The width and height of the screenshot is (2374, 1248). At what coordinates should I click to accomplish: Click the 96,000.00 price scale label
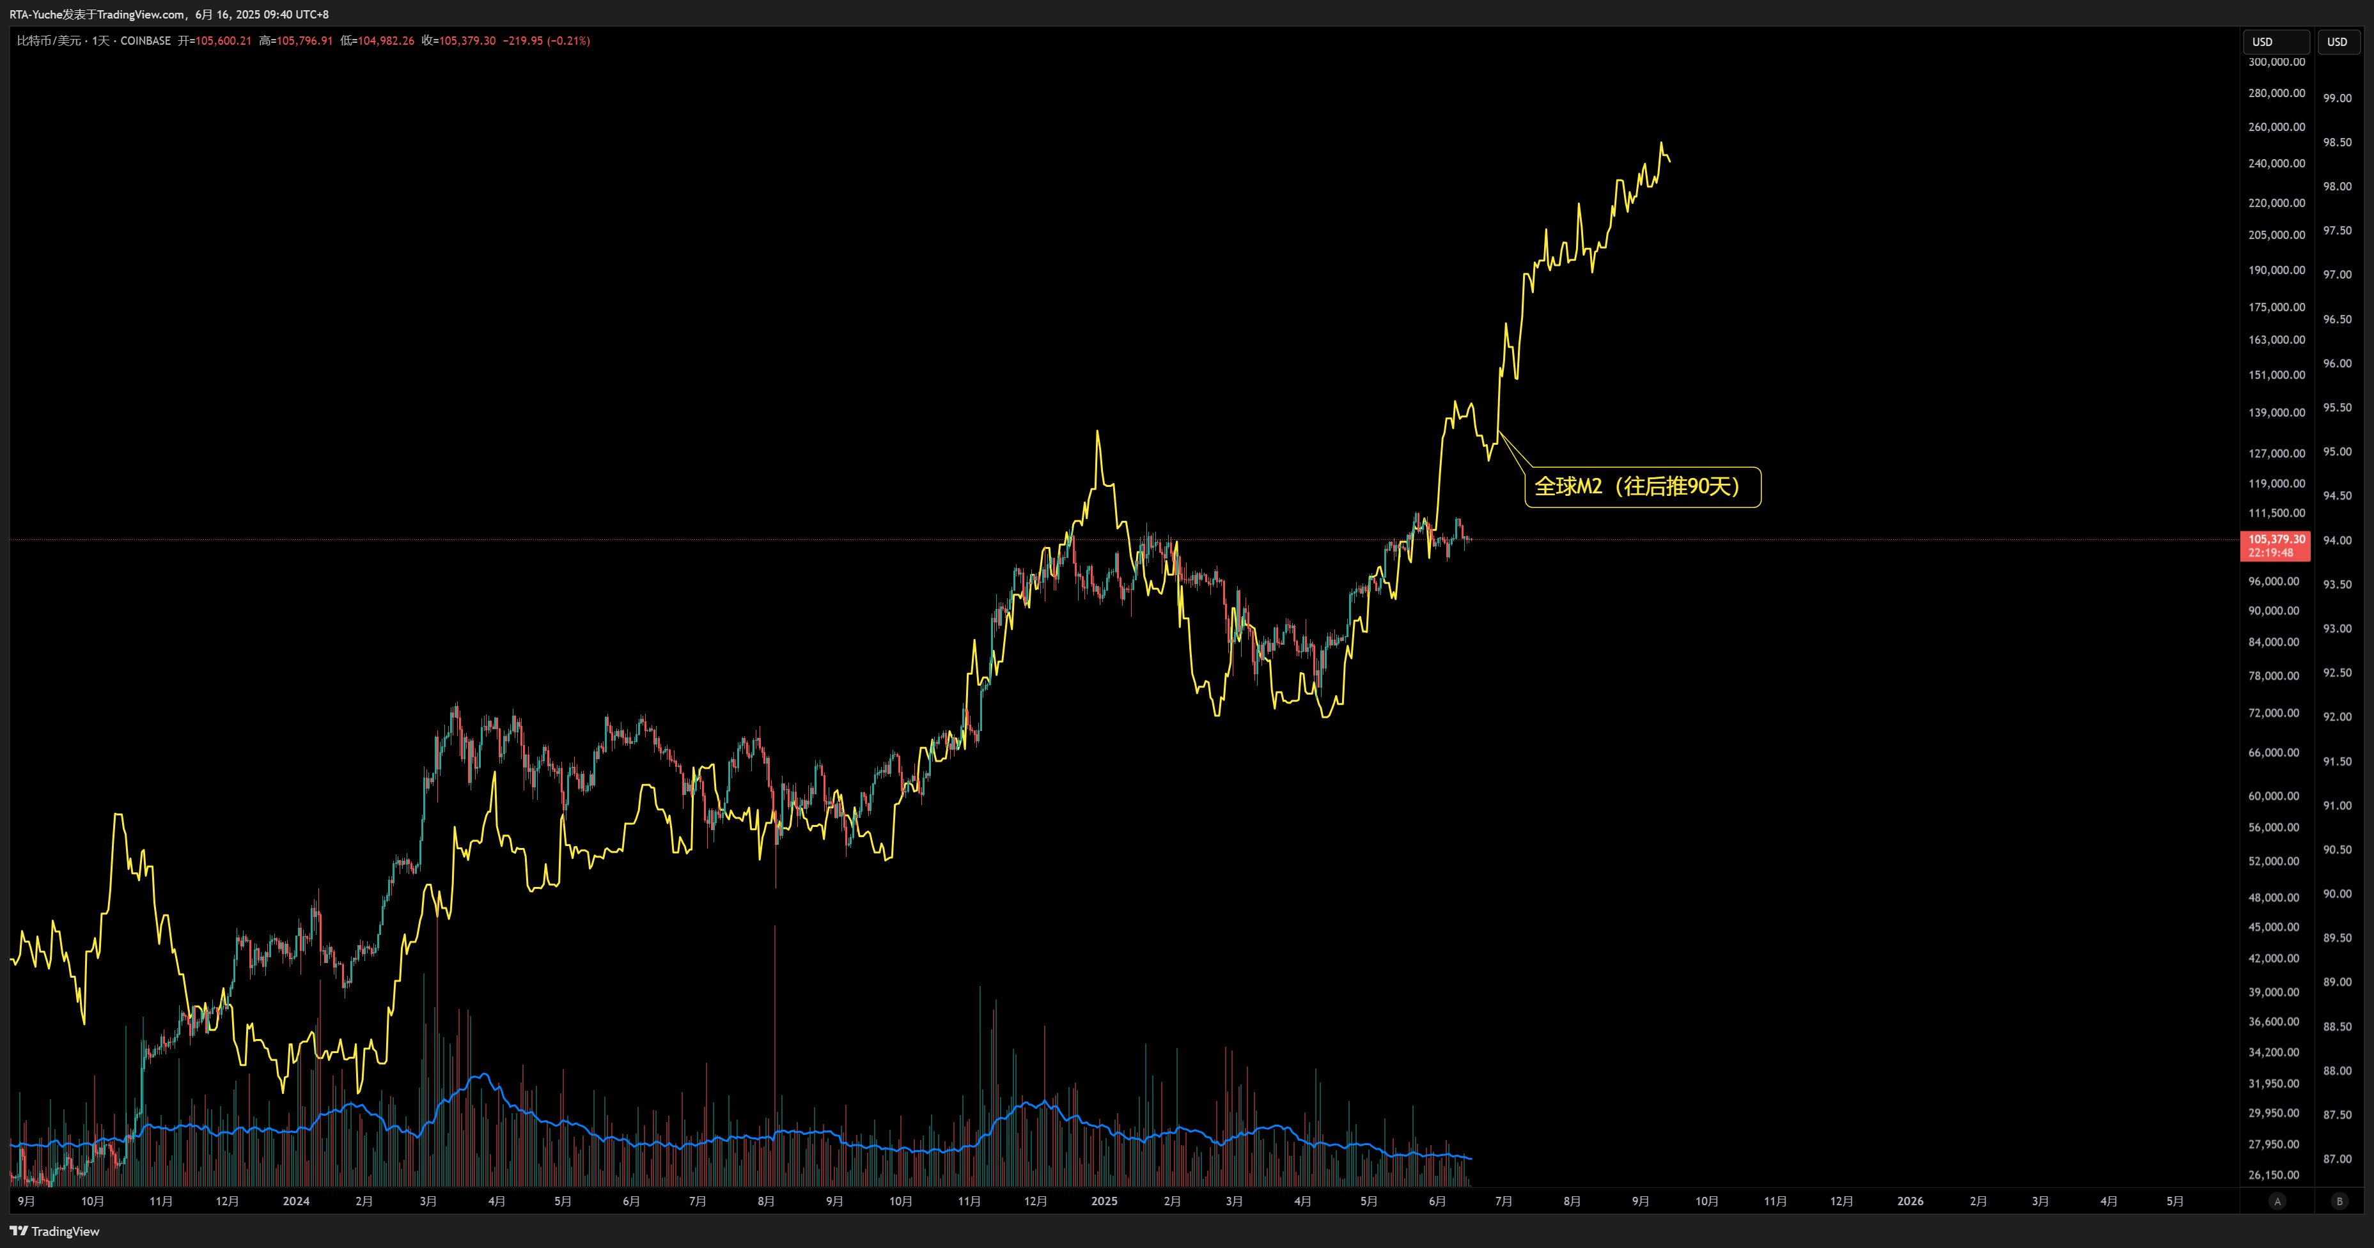(x=2274, y=581)
